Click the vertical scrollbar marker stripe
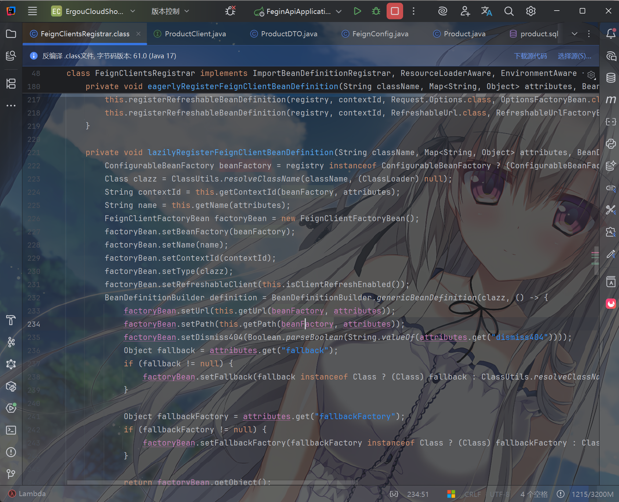The image size is (619, 502). pyautogui.click(x=595, y=258)
